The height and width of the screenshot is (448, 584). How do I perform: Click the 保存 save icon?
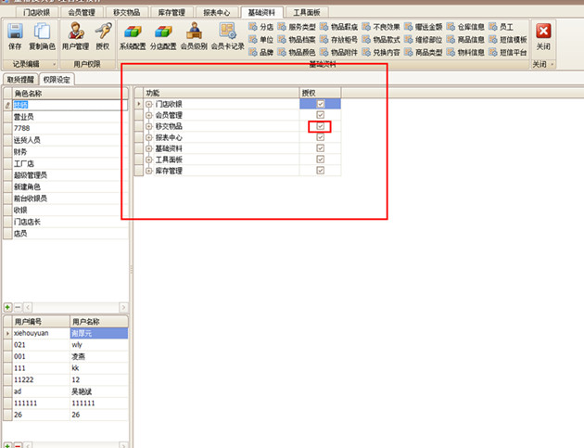tap(15, 33)
